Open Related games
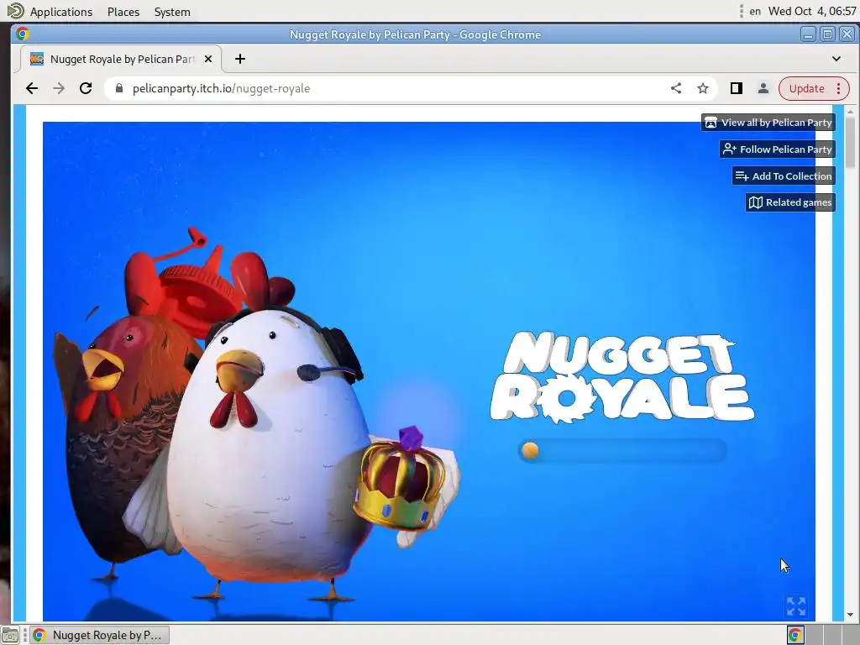 point(789,202)
